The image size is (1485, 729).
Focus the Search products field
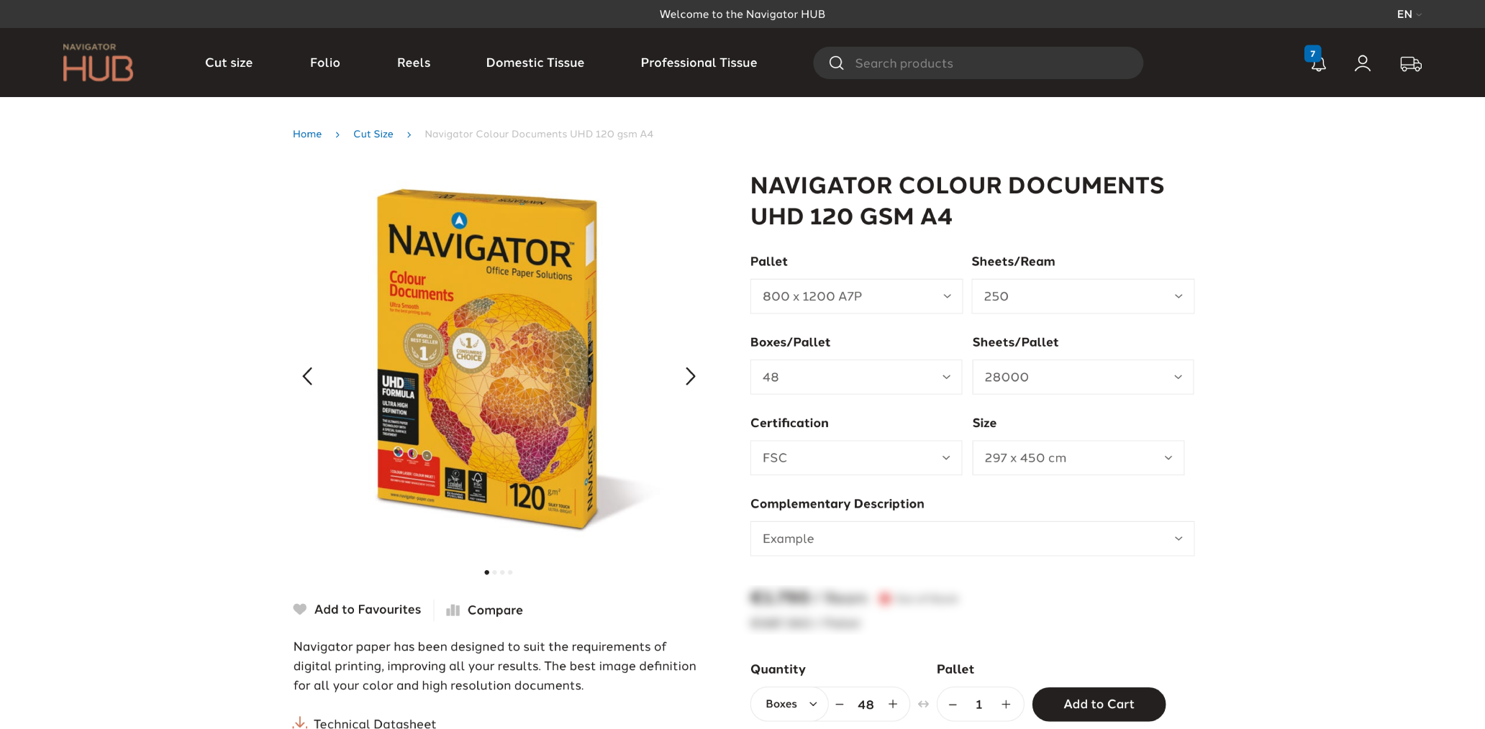click(x=978, y=63)
